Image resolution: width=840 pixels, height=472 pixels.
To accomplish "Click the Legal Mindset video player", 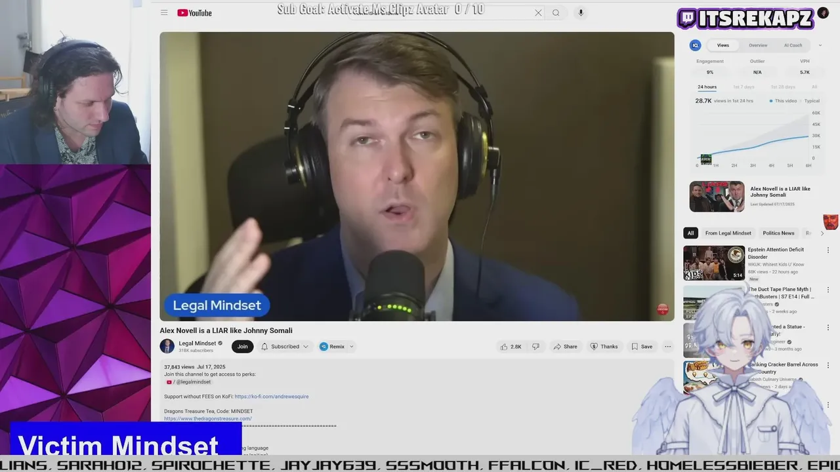I will click(x=417, y=176).
